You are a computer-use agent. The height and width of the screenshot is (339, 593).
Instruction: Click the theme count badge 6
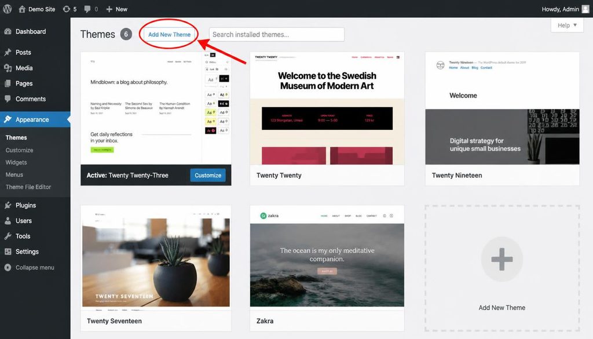(126, 34)
